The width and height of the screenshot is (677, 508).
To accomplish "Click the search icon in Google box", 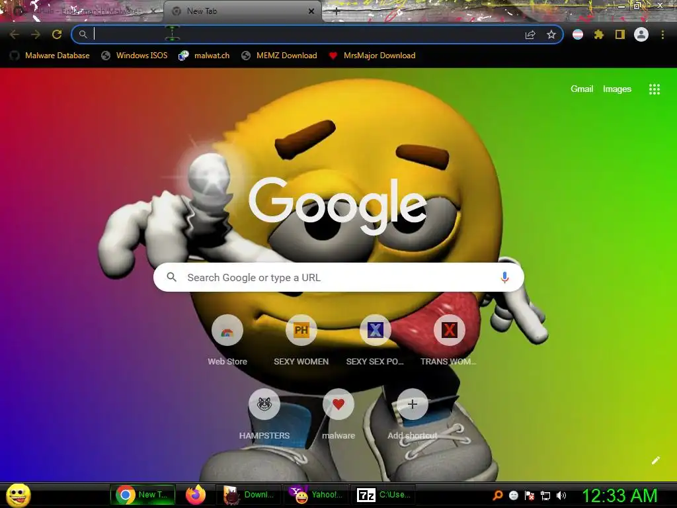I will tap(171, 277).
